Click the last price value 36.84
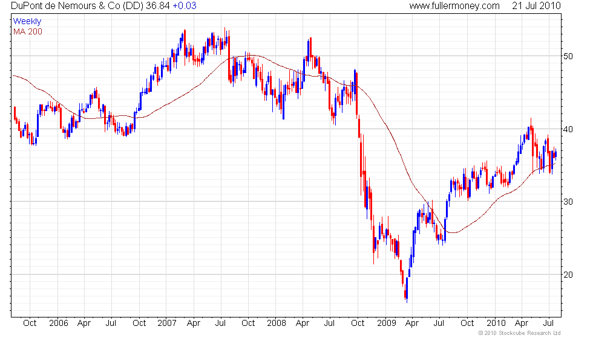Image resolution: width=593 pixels, height=338 pixels. point(158,5)
